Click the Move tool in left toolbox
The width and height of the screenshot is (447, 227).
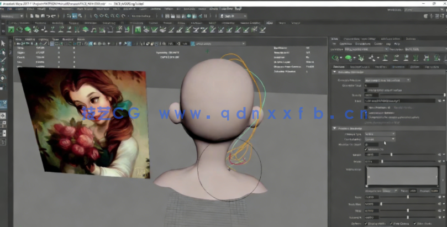(3, 68)
